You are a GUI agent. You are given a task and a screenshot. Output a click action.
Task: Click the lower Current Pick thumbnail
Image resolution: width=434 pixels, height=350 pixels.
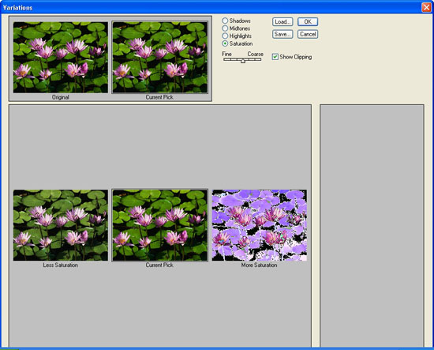(159, 225)
